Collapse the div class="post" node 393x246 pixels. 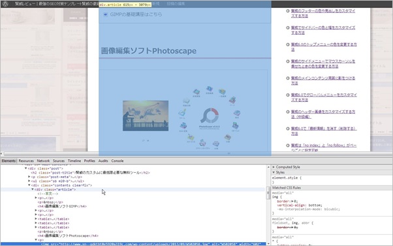(x=26, y=168)
